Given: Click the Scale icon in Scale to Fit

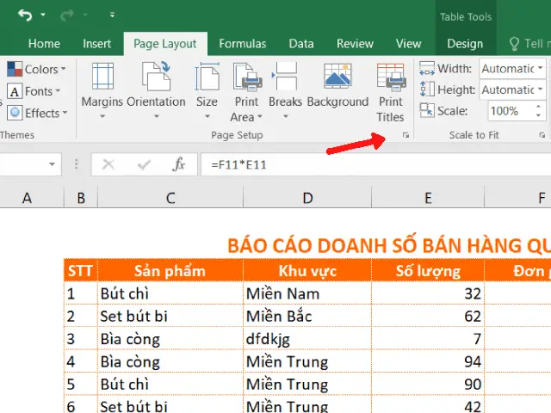Looking at the screenshot, I should pos(427,110).
